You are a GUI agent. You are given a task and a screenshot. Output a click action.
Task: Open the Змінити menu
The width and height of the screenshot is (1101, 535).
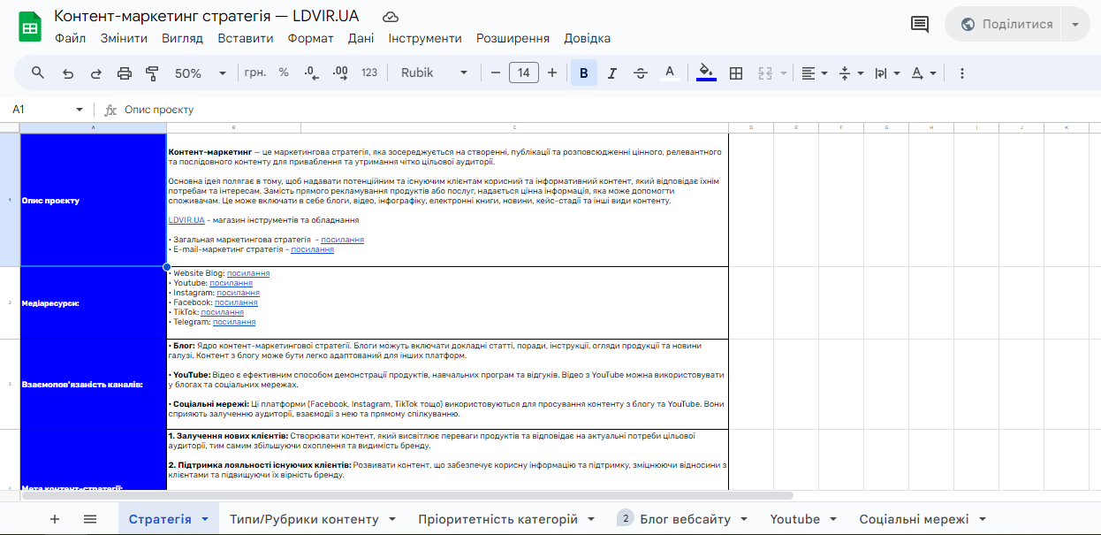coord(125,38)
